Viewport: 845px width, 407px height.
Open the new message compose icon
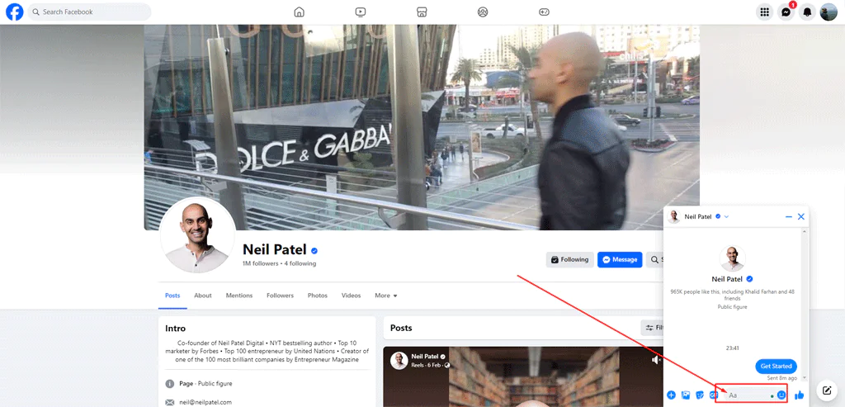825,390
